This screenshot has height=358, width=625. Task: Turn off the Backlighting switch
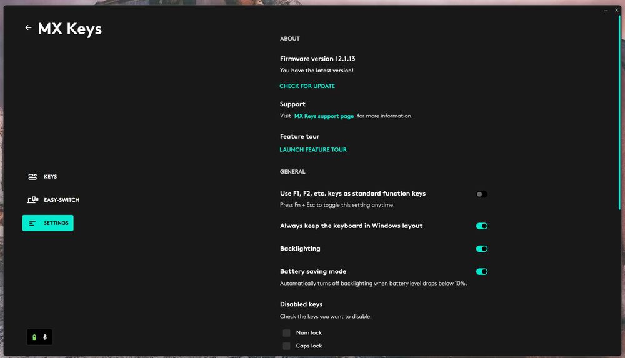point(481,249)
